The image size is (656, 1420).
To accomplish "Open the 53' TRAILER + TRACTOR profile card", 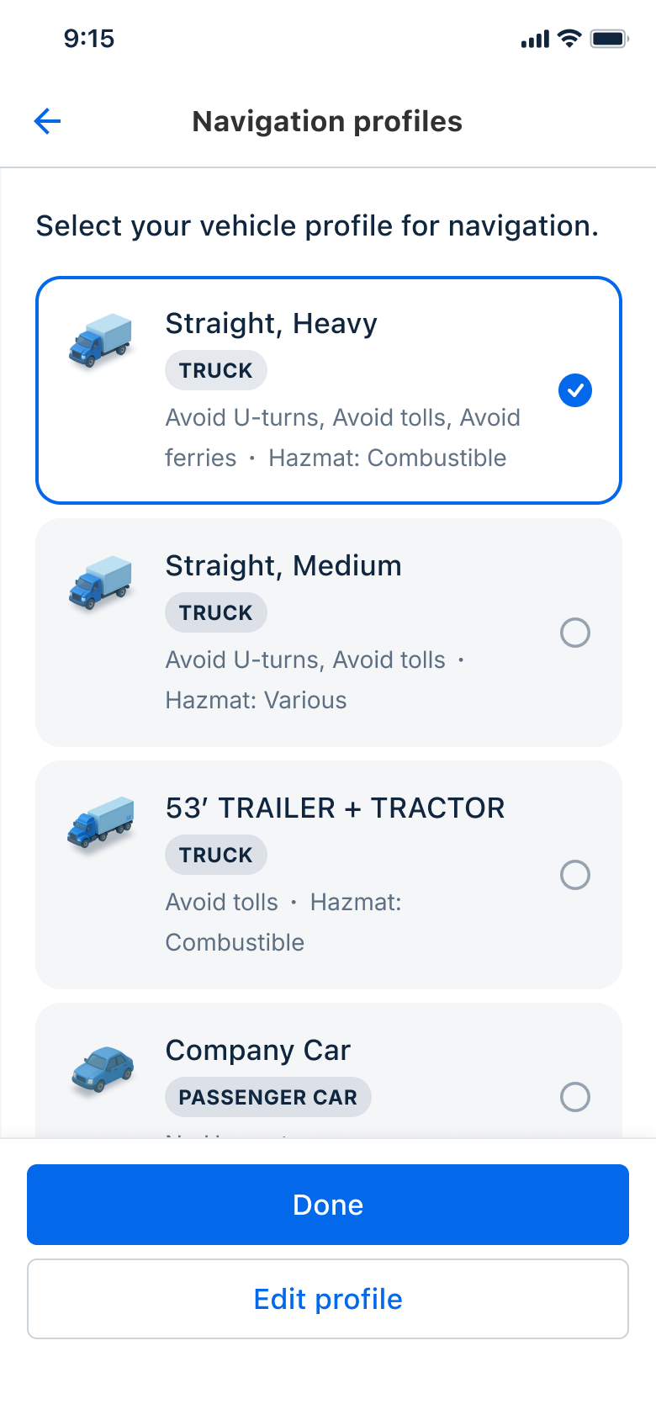I will pos(328,874).
